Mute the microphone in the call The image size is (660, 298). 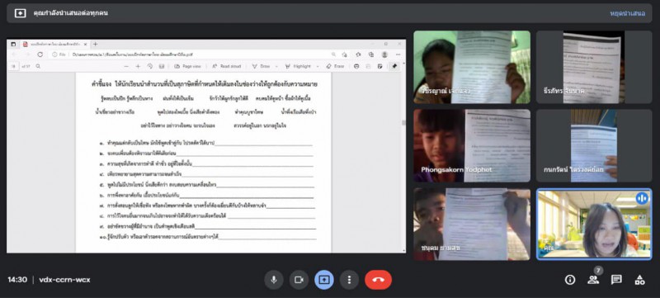(274, 280)
